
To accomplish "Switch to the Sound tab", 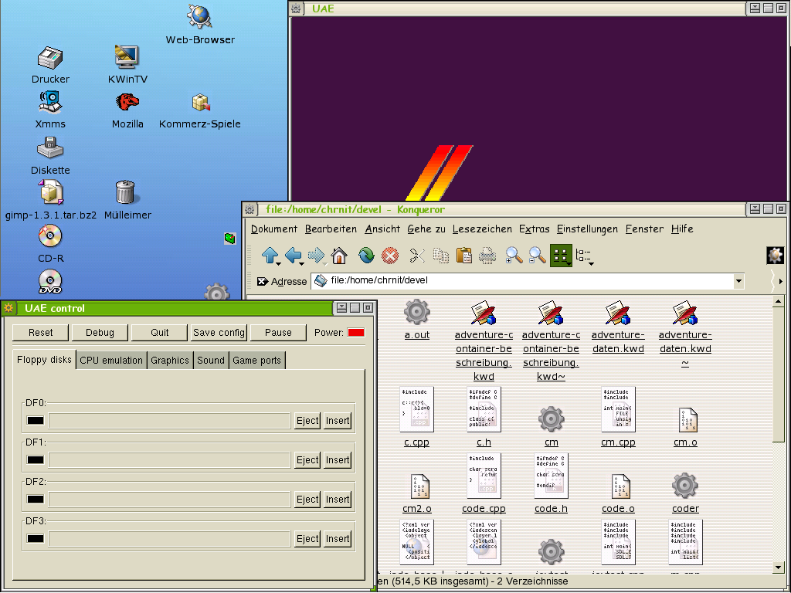I will click(x=210, y=361).
